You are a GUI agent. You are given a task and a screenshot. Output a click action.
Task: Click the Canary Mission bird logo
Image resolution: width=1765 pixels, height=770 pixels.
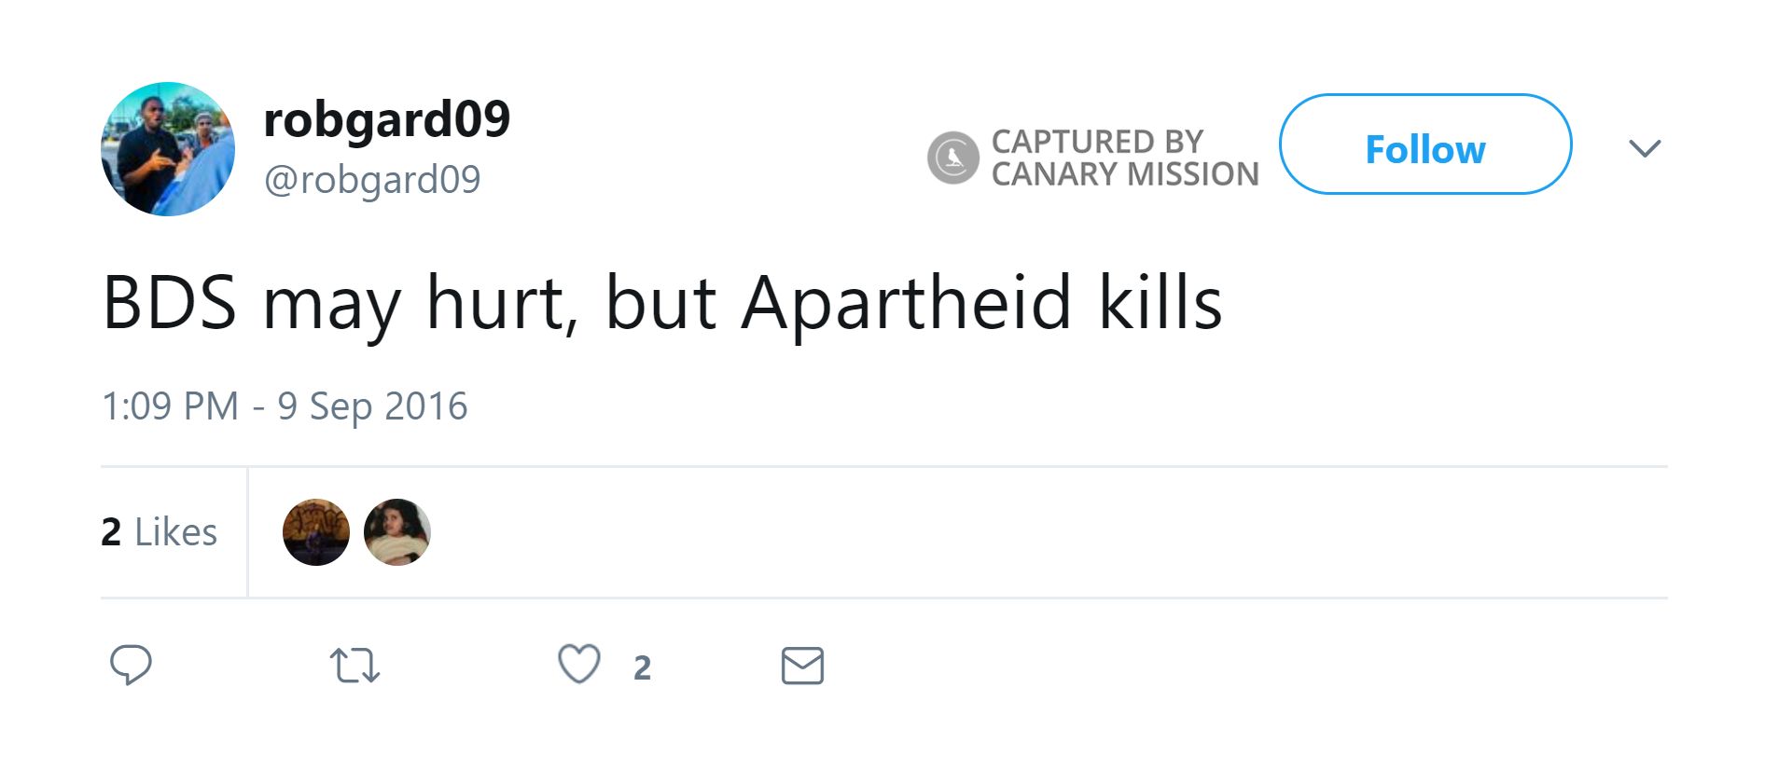952,158
